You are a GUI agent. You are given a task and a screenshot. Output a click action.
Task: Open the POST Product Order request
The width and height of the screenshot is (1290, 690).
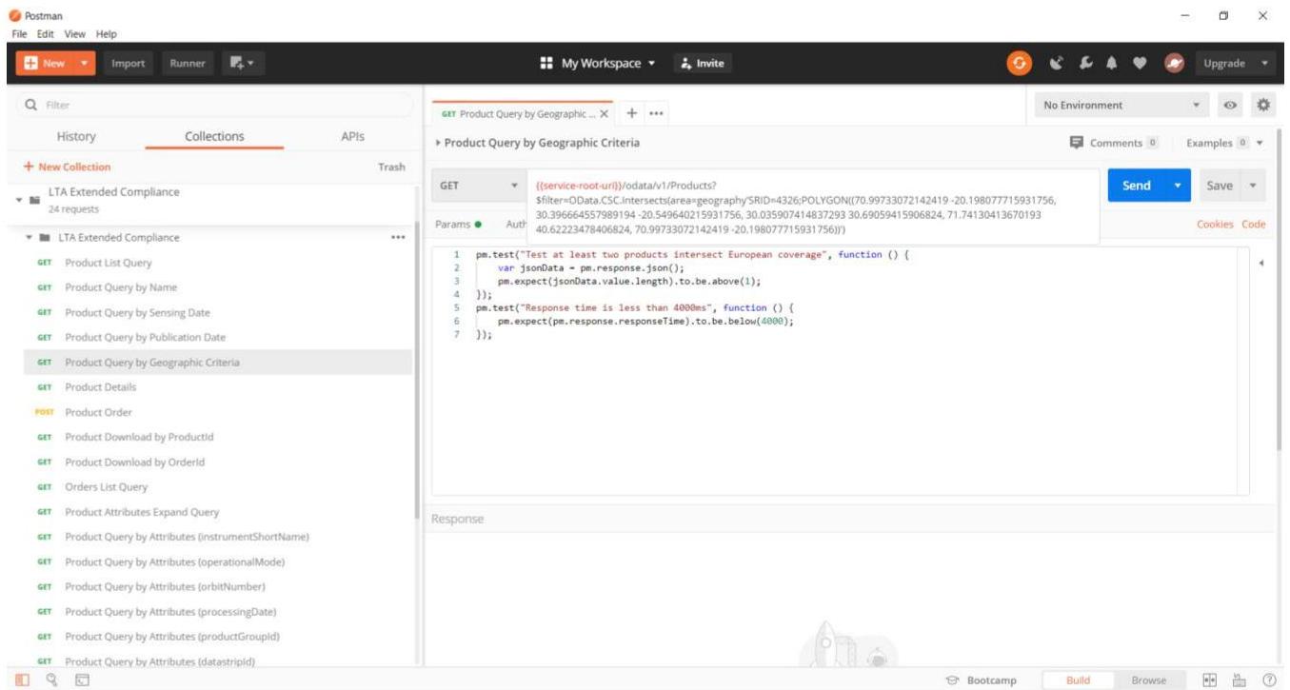(218, 412)
